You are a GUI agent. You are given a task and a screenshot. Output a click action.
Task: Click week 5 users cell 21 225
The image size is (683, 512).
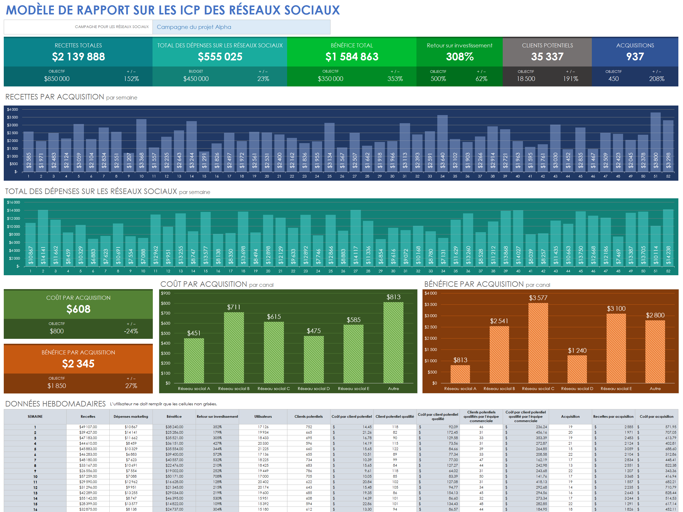[263, 449]
